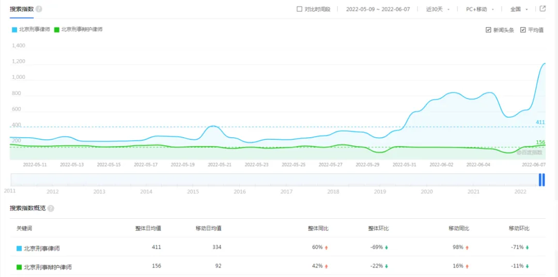
Task: Click the 42% year-over-year value
Action: [317, 266]
